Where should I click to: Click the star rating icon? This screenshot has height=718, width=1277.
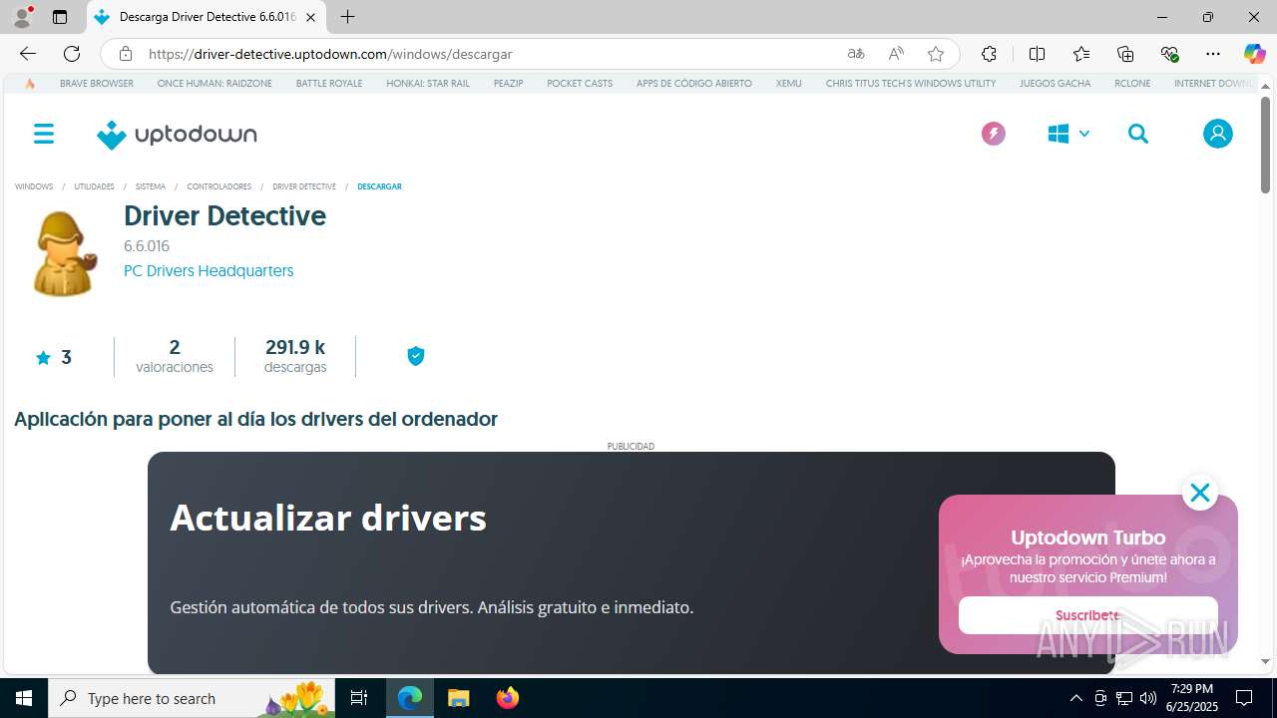[x=43, y=358]
